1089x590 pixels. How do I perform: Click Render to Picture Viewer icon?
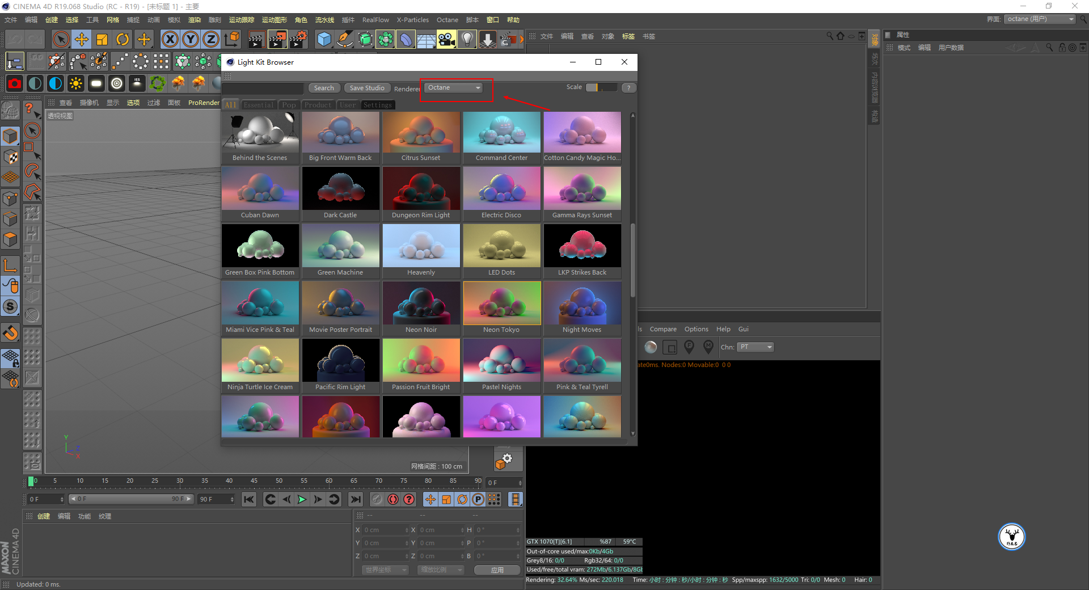pyautogui.click(x=277, y=39)
